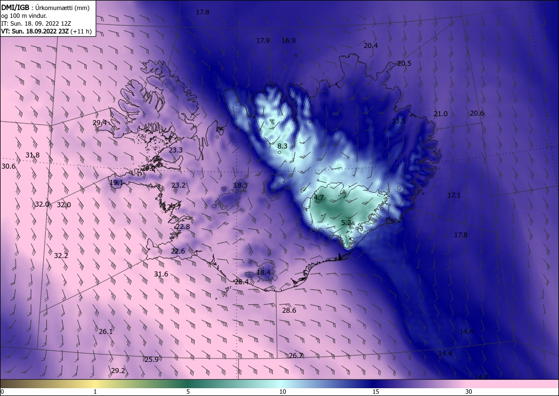Click the map value 23.3
This screenshot has width=559, height=396.
click(x=176, y=150)
